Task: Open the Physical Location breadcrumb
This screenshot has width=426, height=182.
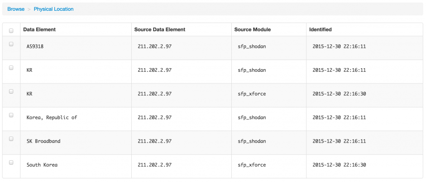Action: (53, 9)
